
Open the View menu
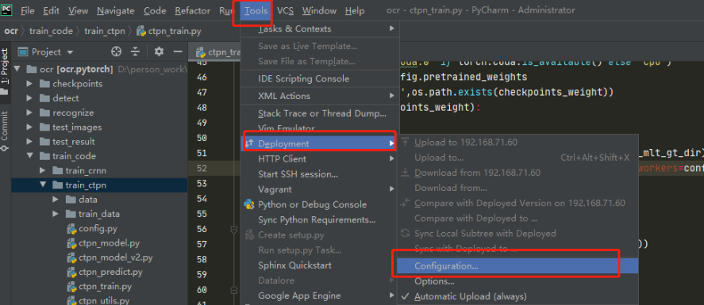point(79,11)
